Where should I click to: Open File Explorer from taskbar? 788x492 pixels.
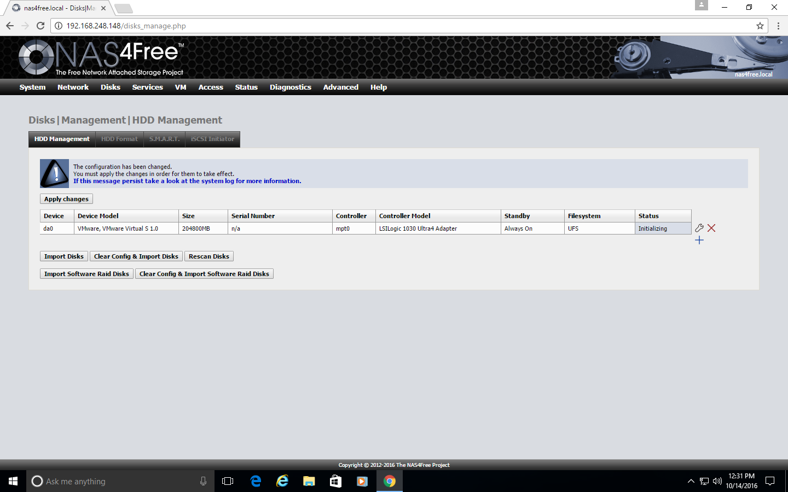[309, 481]
